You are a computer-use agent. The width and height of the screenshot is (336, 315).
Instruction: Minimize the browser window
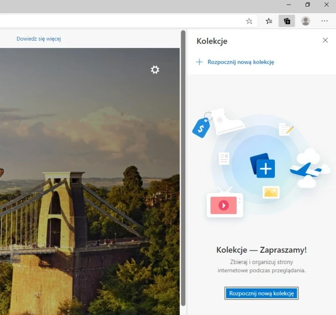tap(289, 5)
